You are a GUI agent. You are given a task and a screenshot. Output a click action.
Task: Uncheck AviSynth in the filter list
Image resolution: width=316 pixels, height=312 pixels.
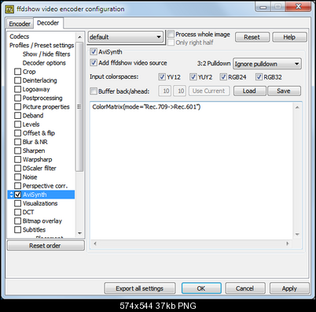17,195
